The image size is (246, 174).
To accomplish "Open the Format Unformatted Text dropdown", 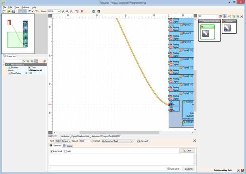I will click(132, 141).
